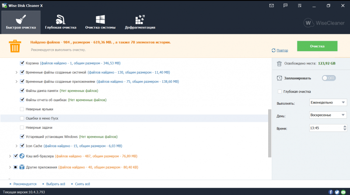Expand the Другие приложения group
The height and width of the screenshot is (195, 350).
(x=10, y=167)
